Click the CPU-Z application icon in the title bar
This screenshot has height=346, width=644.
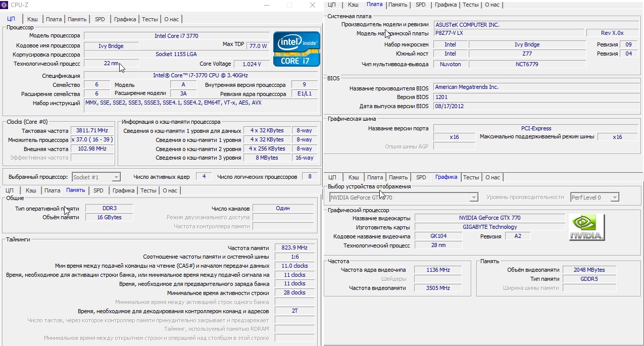(5, 5)
